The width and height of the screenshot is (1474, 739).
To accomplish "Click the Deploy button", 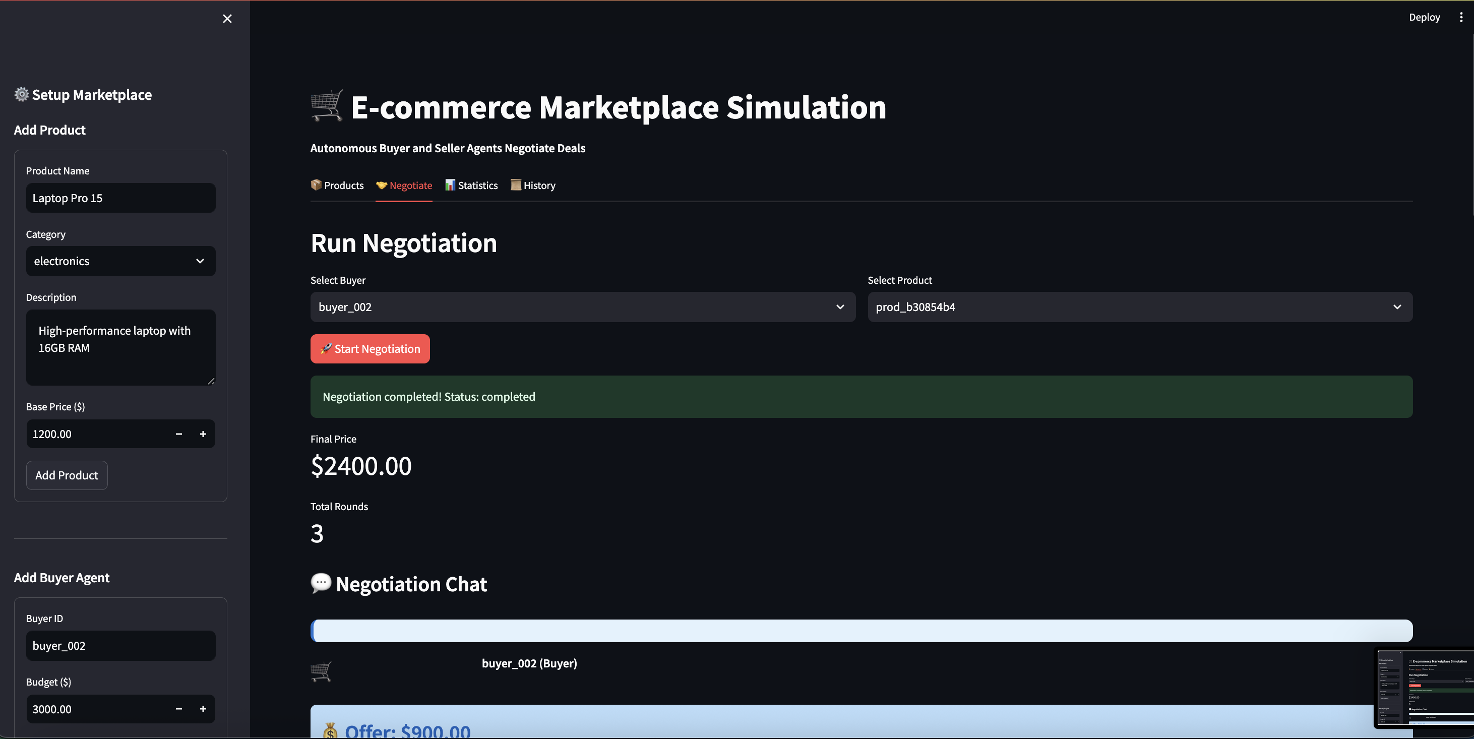I will pos(1424,17).
